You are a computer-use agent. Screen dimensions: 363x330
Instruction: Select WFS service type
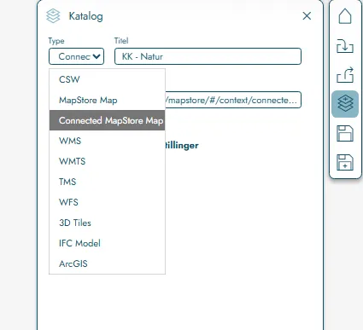click(x=107, y=202)
